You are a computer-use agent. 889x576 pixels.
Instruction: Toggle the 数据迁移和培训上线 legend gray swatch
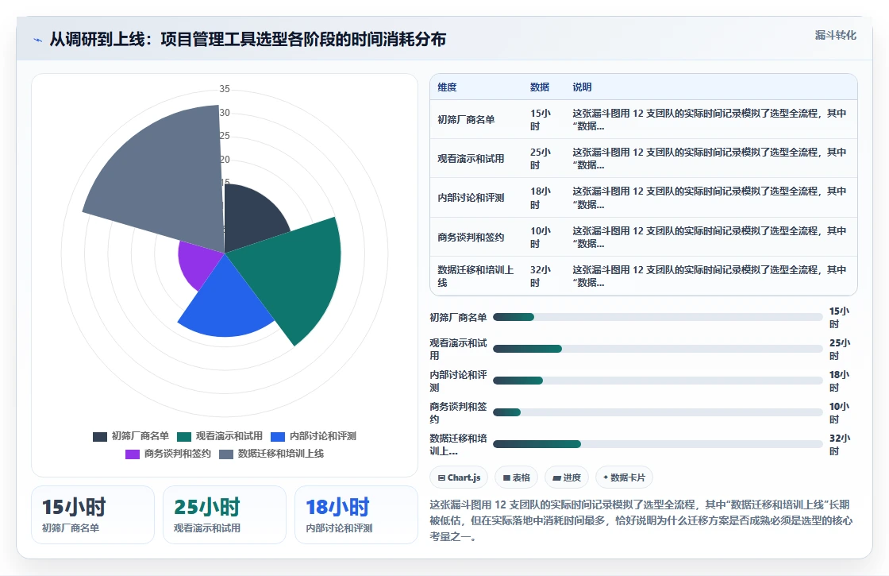[x=226, y=454]
